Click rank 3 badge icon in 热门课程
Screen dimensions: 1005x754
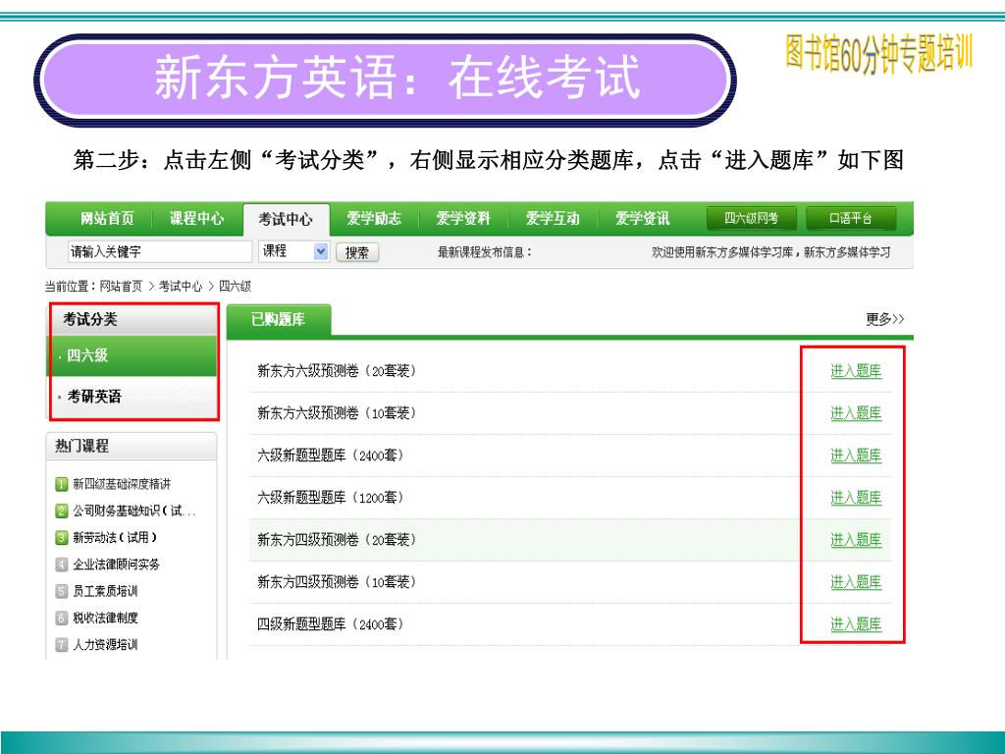[x=61, y=538]
